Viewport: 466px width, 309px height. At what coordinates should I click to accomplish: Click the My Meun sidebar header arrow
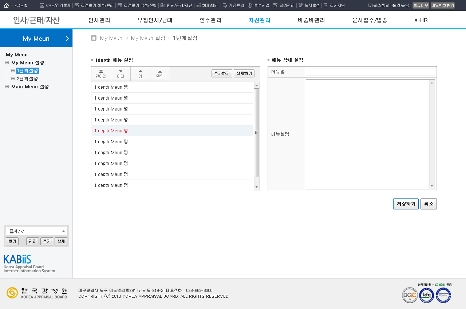pyautogui.click(x=67, y=38)
